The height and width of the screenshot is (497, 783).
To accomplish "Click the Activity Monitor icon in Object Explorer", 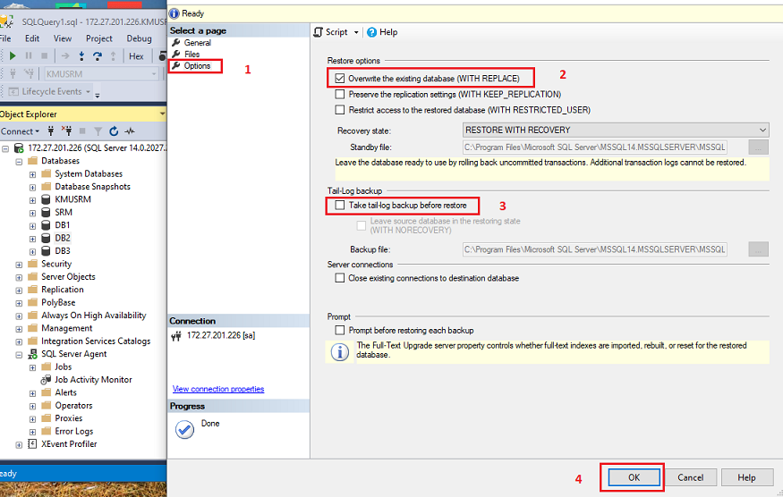I will tap(130, 131).
